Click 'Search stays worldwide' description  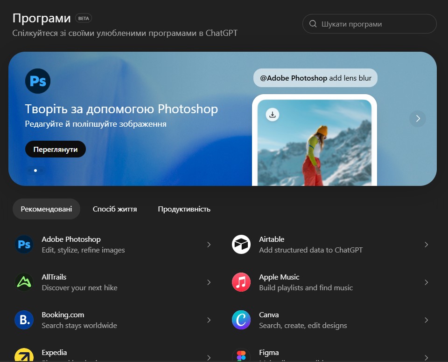[x=79, y=325]
